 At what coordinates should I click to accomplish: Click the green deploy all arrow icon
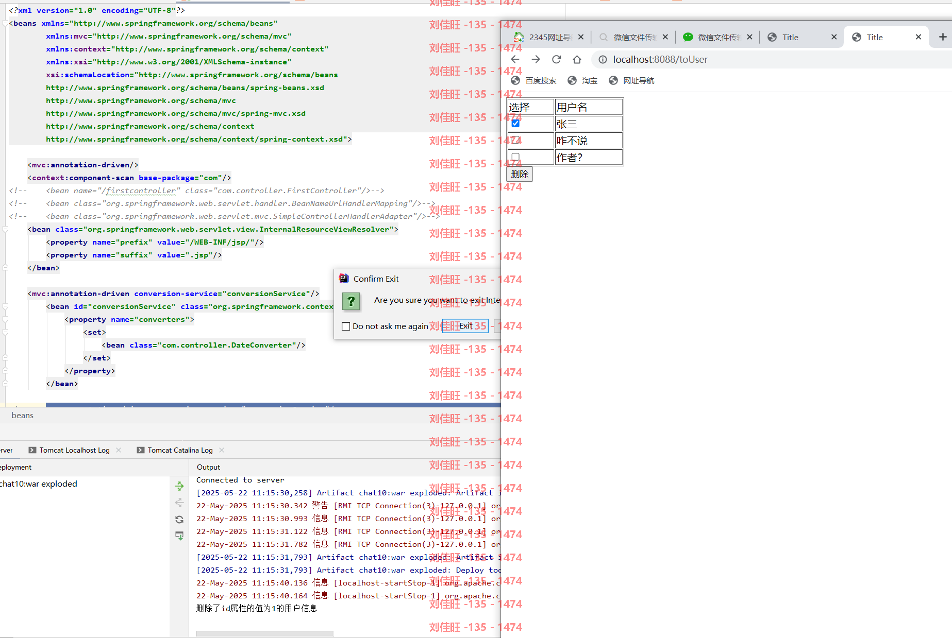point(179,486)
